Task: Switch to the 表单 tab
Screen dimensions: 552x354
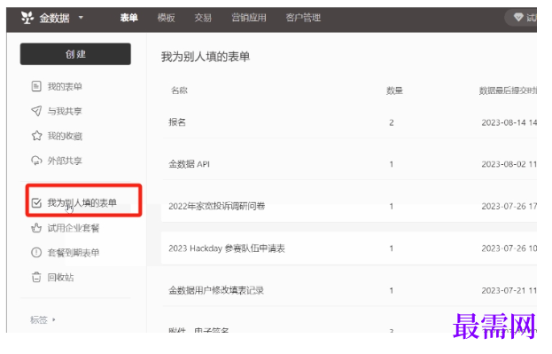Action: coord(128,18)
